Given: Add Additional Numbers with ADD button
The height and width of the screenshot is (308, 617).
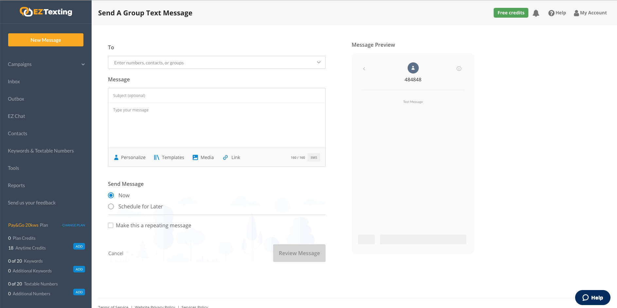Looking at the screenshot, I should coord(79,292).
